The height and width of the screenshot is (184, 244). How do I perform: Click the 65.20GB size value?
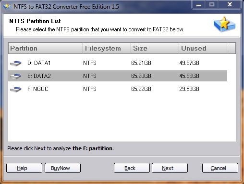(141, 76)
